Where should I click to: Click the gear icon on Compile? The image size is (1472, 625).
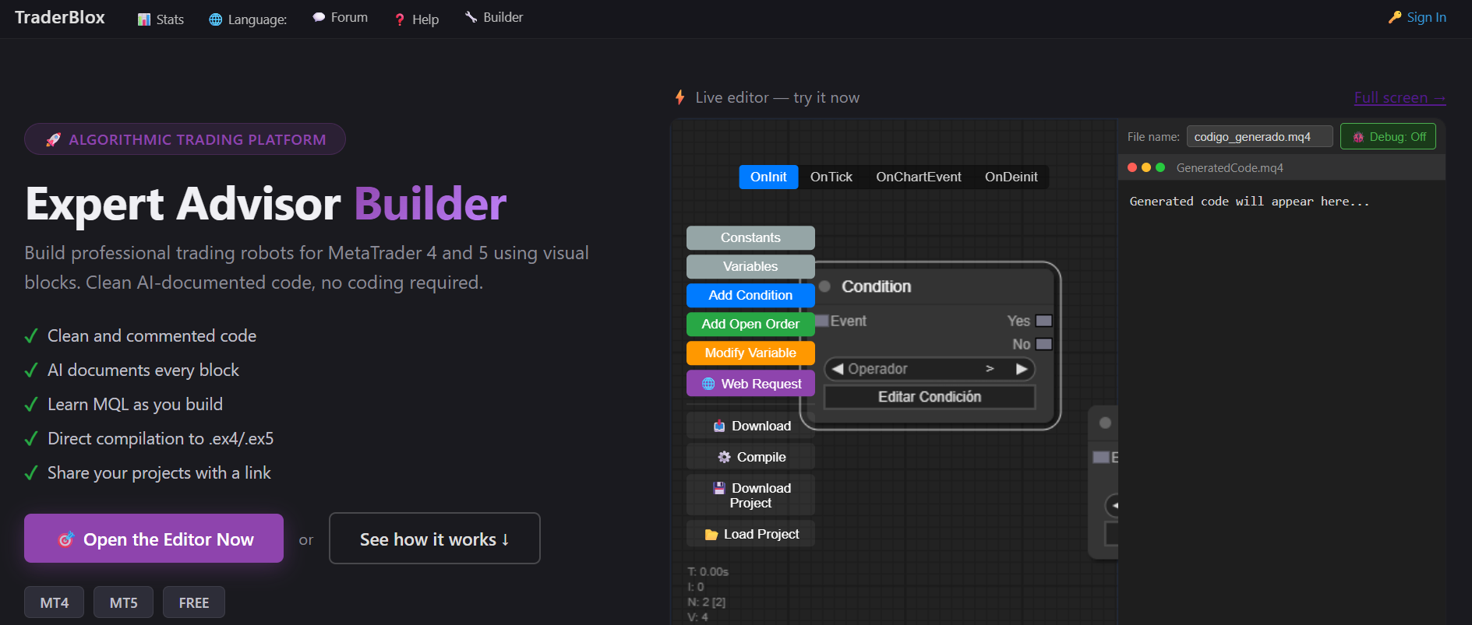coord(725,457)
